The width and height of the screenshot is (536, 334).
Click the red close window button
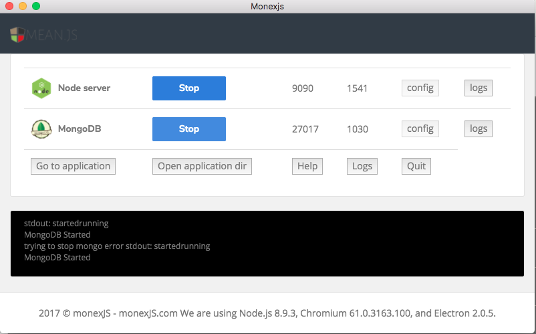coord(9,6)
